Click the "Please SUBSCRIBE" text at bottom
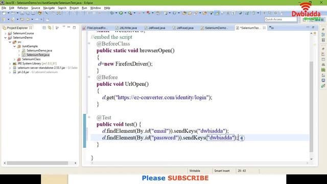 pos(175,178)
